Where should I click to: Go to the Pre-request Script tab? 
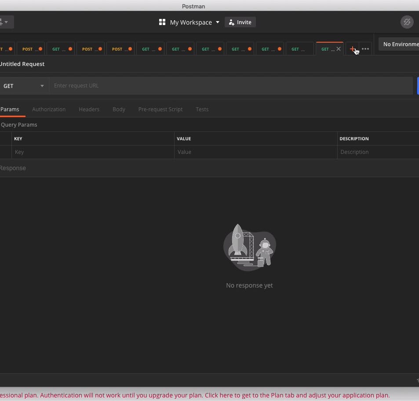[x=160, y=109]
